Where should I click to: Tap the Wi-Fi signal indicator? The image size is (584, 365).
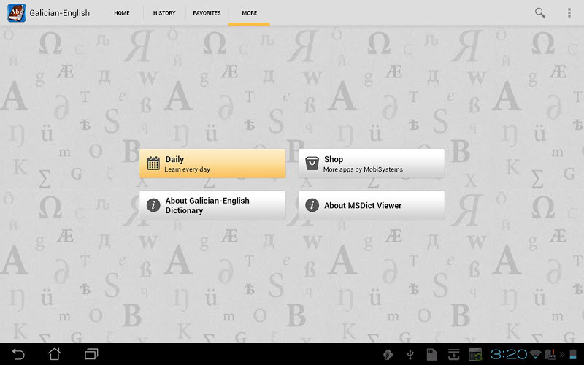(x=536, y=354)
